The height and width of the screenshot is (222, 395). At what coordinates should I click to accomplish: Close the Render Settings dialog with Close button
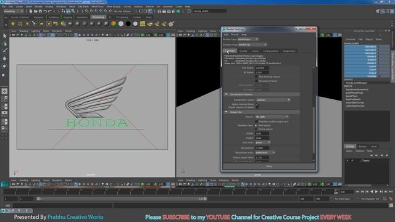click(x=269, y=166)
